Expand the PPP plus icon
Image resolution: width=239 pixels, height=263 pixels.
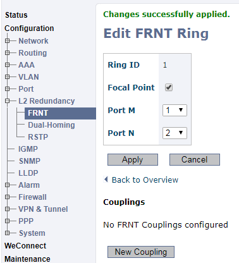click(8, 221)
